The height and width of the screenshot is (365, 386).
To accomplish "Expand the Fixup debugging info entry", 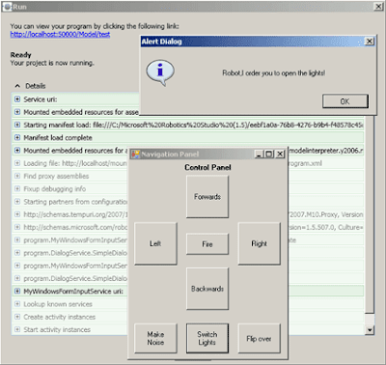I will point(17,188).
